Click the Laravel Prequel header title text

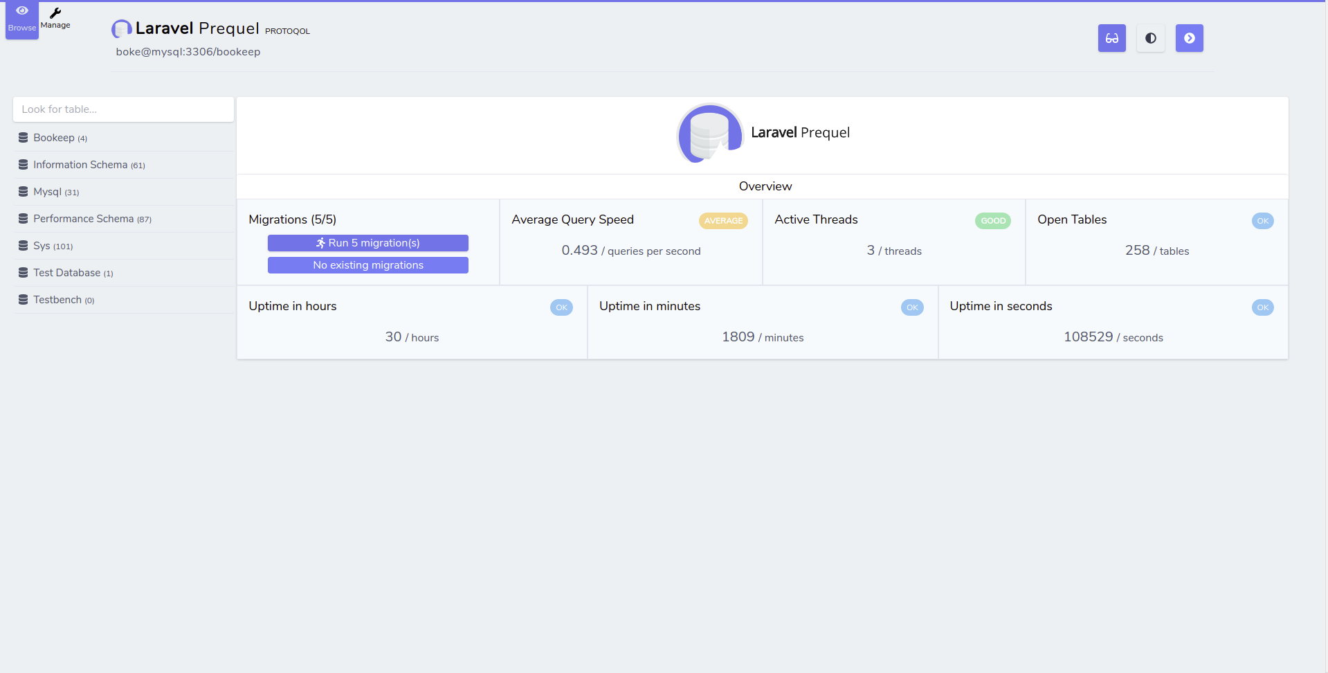point(197,28)
